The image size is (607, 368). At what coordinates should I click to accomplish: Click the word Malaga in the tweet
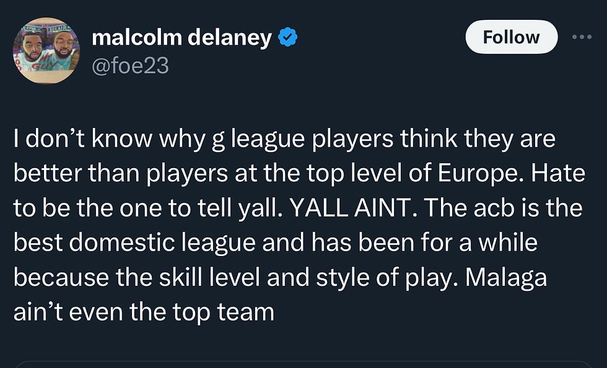(506, 276)
